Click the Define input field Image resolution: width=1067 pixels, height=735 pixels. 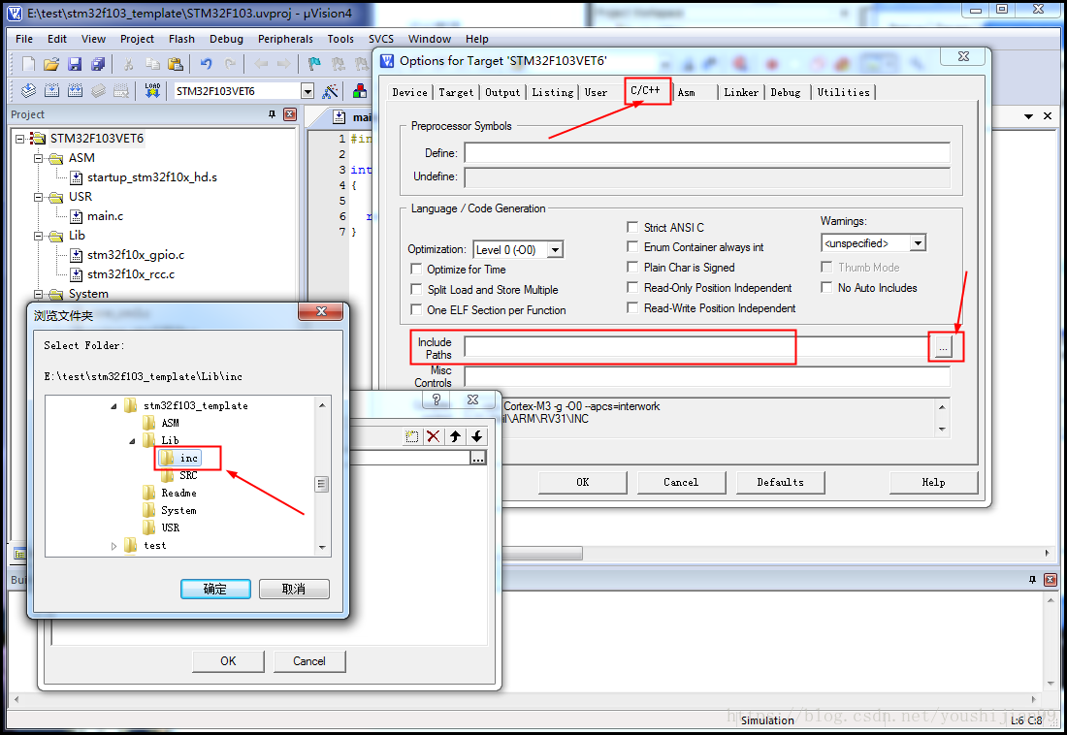point(707,153)
